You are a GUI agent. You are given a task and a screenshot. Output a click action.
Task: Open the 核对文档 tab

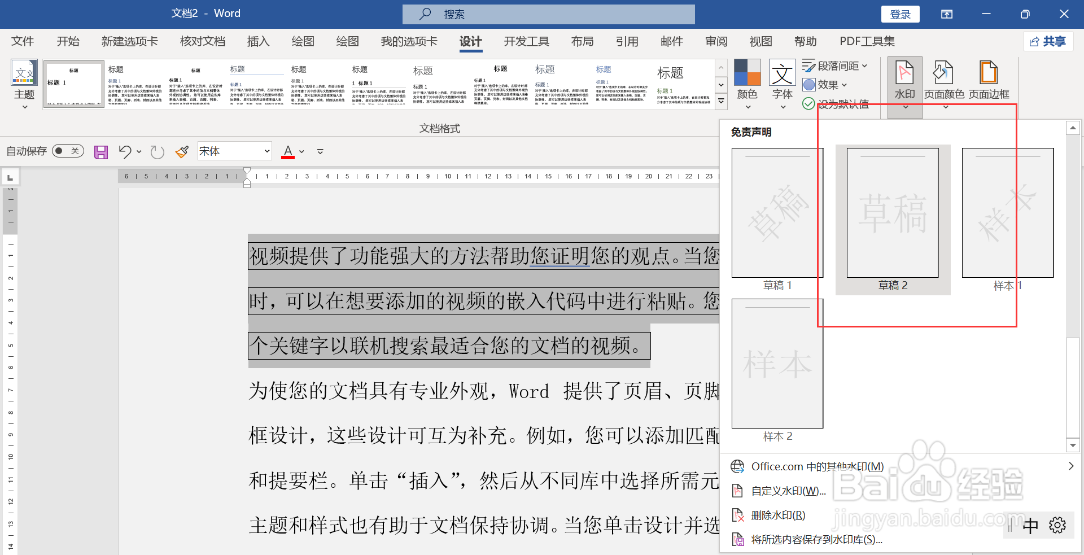point(202,41)
